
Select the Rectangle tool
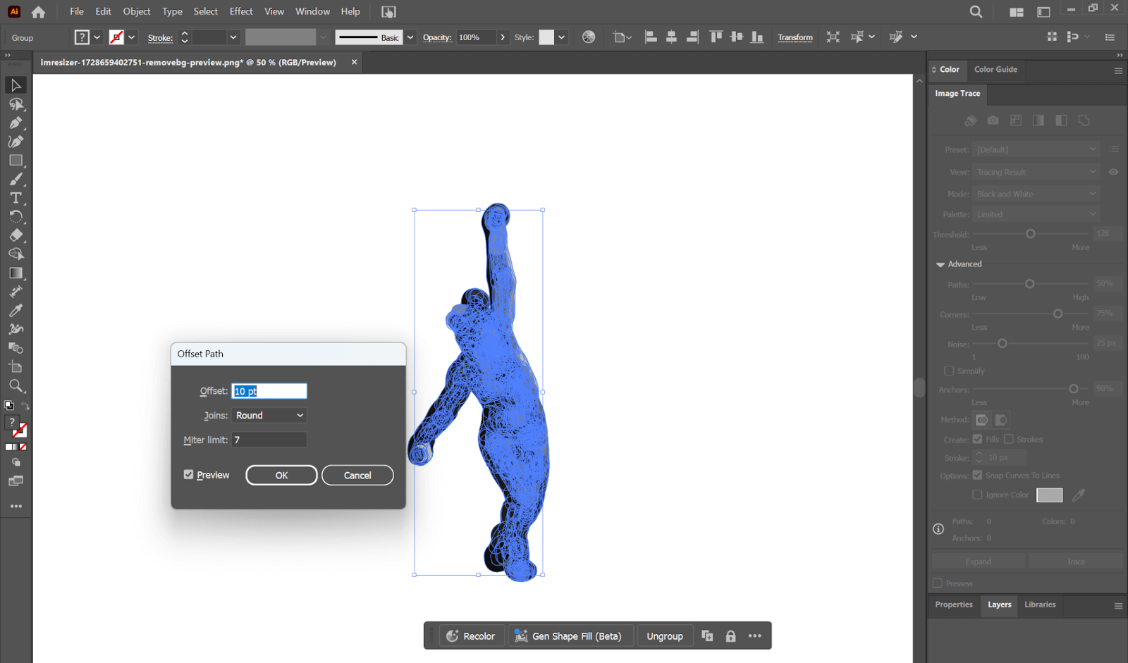(16, 161)
